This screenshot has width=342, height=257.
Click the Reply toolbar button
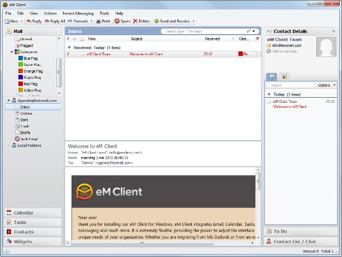[34, 21]
